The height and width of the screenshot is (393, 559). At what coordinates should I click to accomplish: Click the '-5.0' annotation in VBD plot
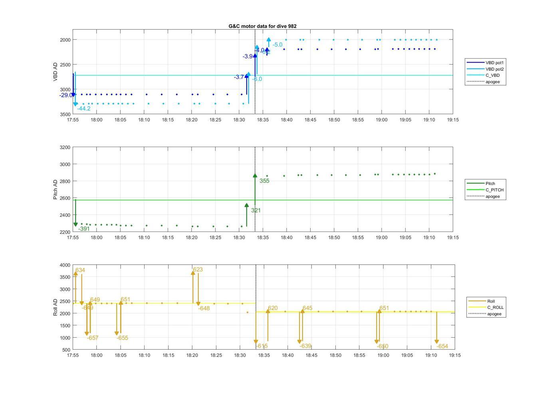[x=278, y=45]
